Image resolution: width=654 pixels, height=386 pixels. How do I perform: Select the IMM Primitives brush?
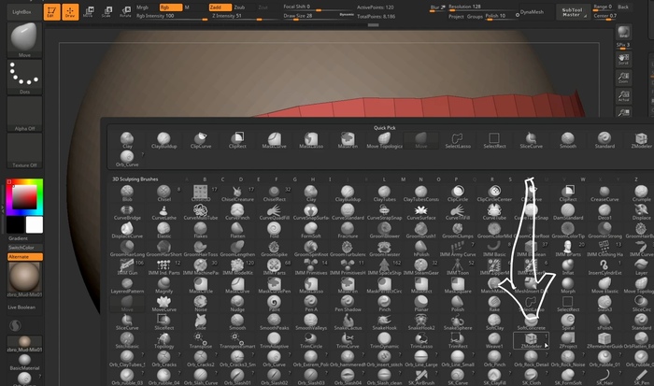point(311,266)
